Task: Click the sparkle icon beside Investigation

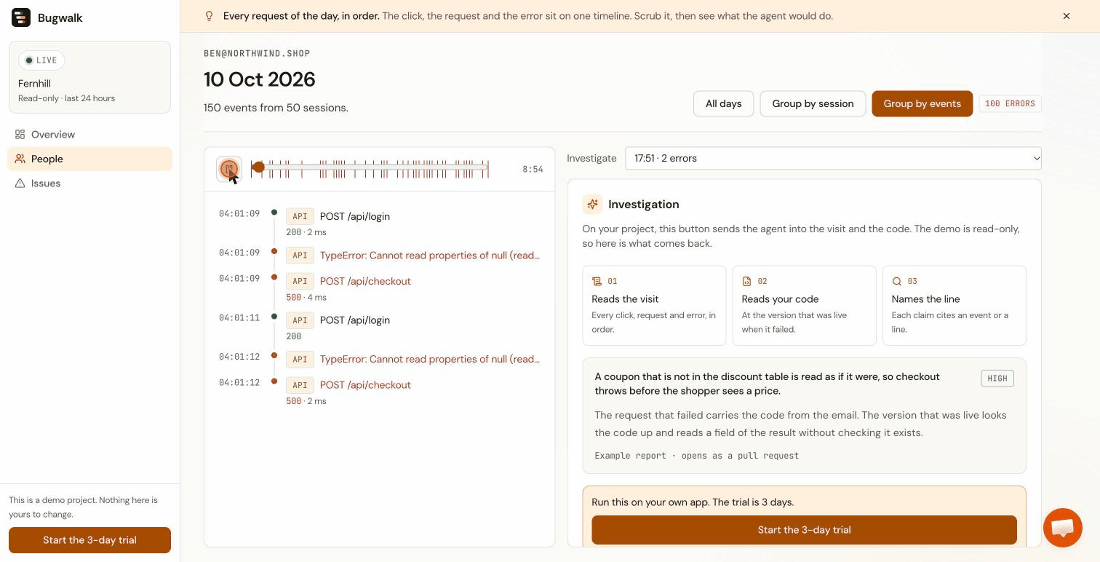Action: tap(592, 205)
